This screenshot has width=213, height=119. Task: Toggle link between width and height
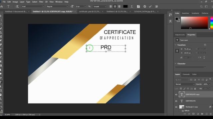[x=177, y=51]
